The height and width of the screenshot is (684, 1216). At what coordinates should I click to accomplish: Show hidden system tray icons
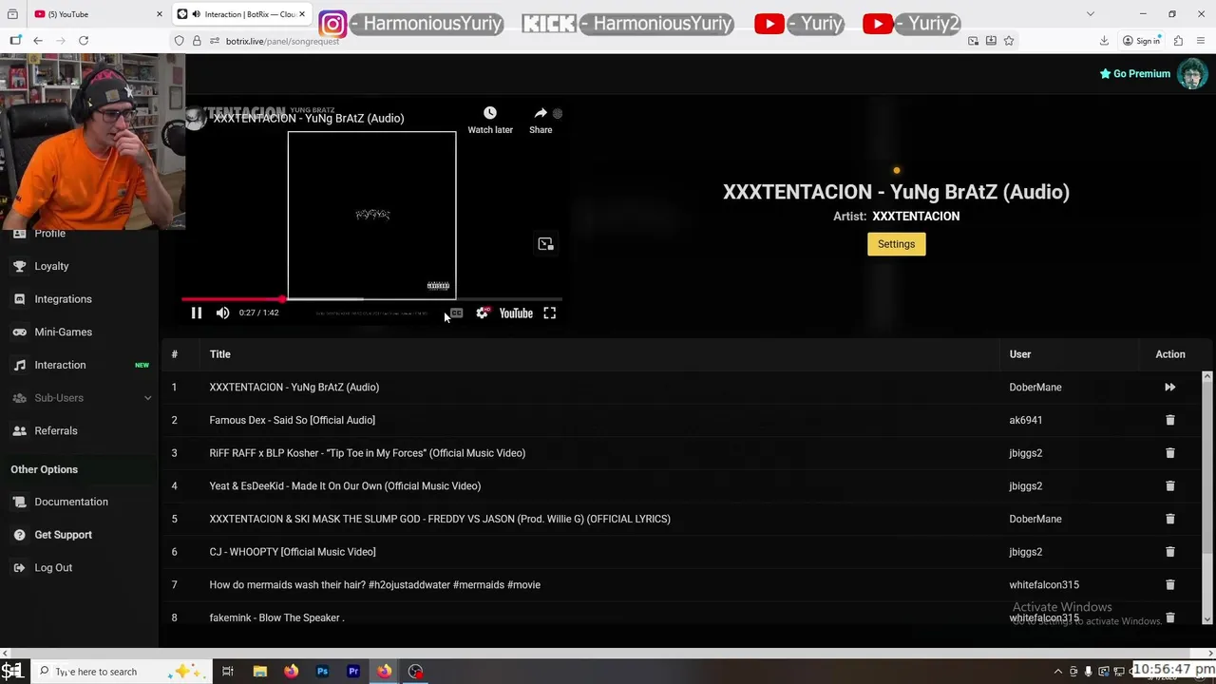point(1058,672)
